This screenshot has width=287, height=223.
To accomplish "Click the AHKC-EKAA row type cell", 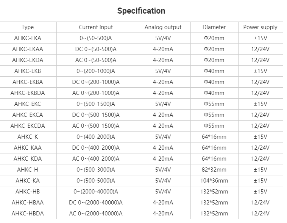I will tap(28, 49).
